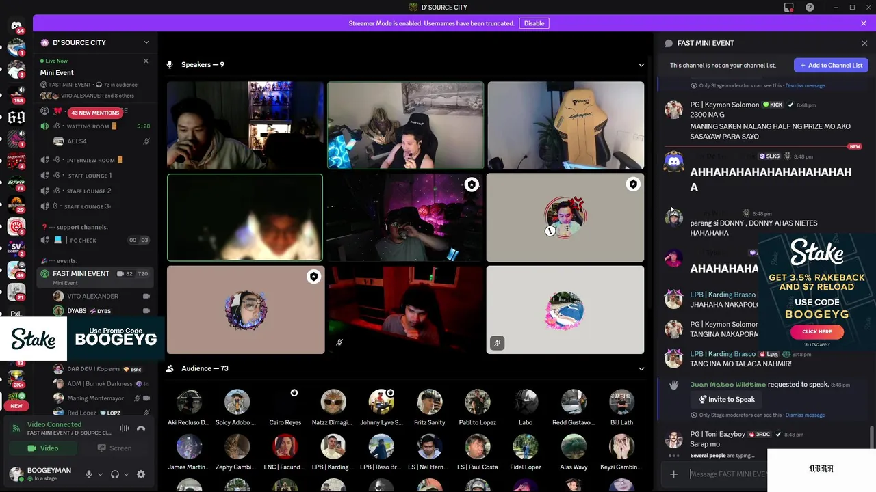Click Pablito Lopez audience avatar
This screenshot has height=492, width=876.
[478, 402]
